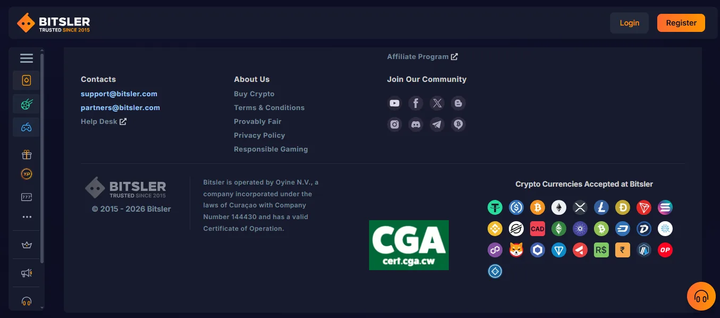Click the Ethereum currency icon
This screenshot has height=318, width=720.
pyautogui.click(x=559, y=207)
